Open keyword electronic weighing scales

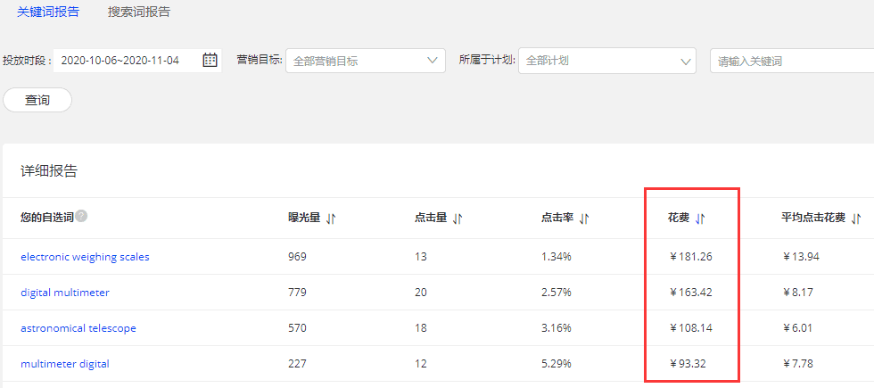coord(85,257)
